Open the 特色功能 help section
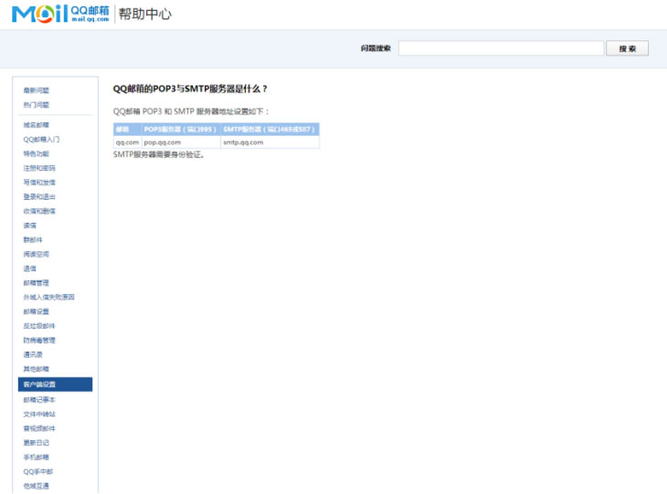The height and width of the screenshot is (494, 667). pyautogui.click(x=37, y=153)
